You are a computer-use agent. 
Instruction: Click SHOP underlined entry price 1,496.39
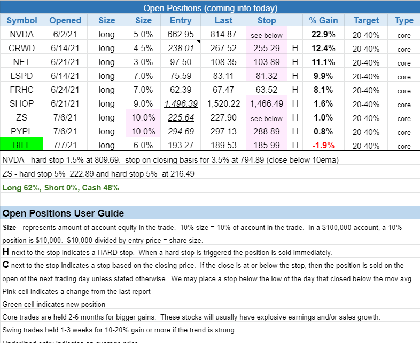(181, 103)
